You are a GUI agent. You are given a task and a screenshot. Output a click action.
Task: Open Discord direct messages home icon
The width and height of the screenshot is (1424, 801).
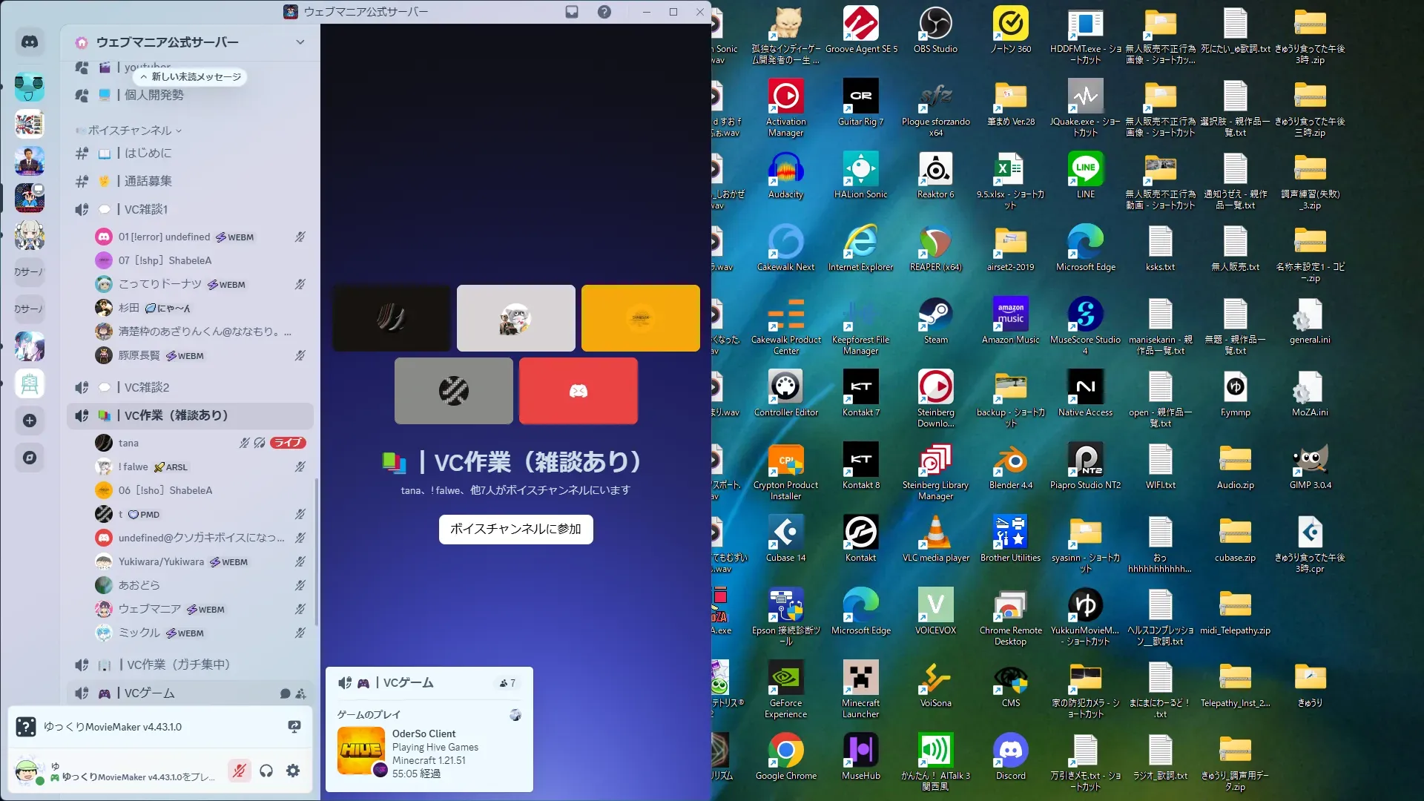click(30, 42)
